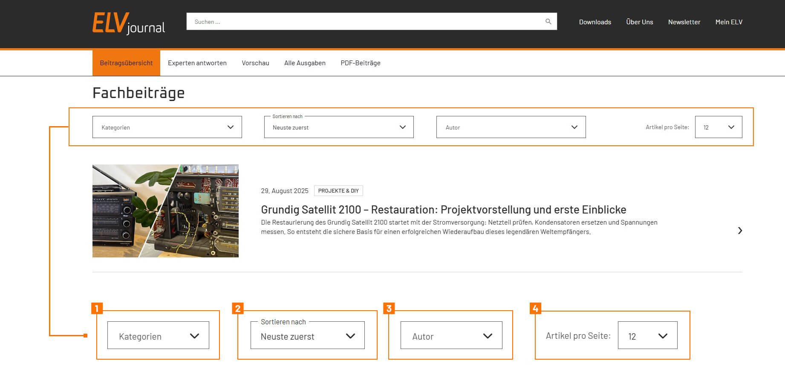The image size is (785, 378).
Task: Click the search magnifier icon
Action: [x=548, y=22]
